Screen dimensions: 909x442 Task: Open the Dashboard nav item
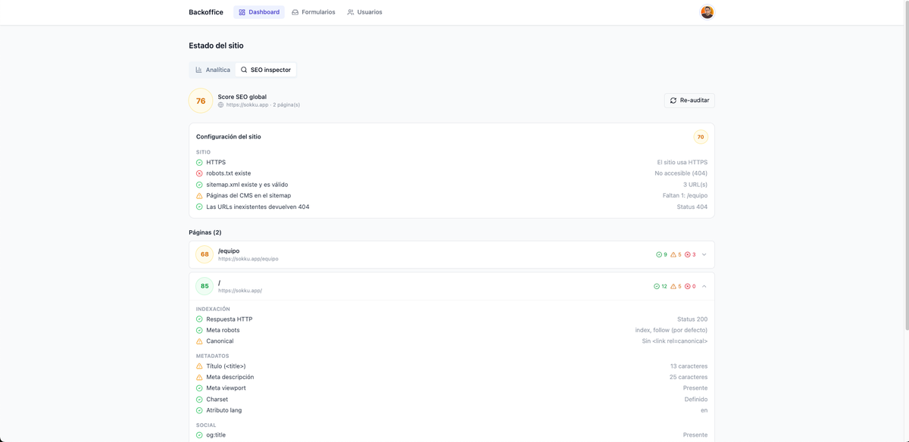pyautogui.click(x=259, y=12)
